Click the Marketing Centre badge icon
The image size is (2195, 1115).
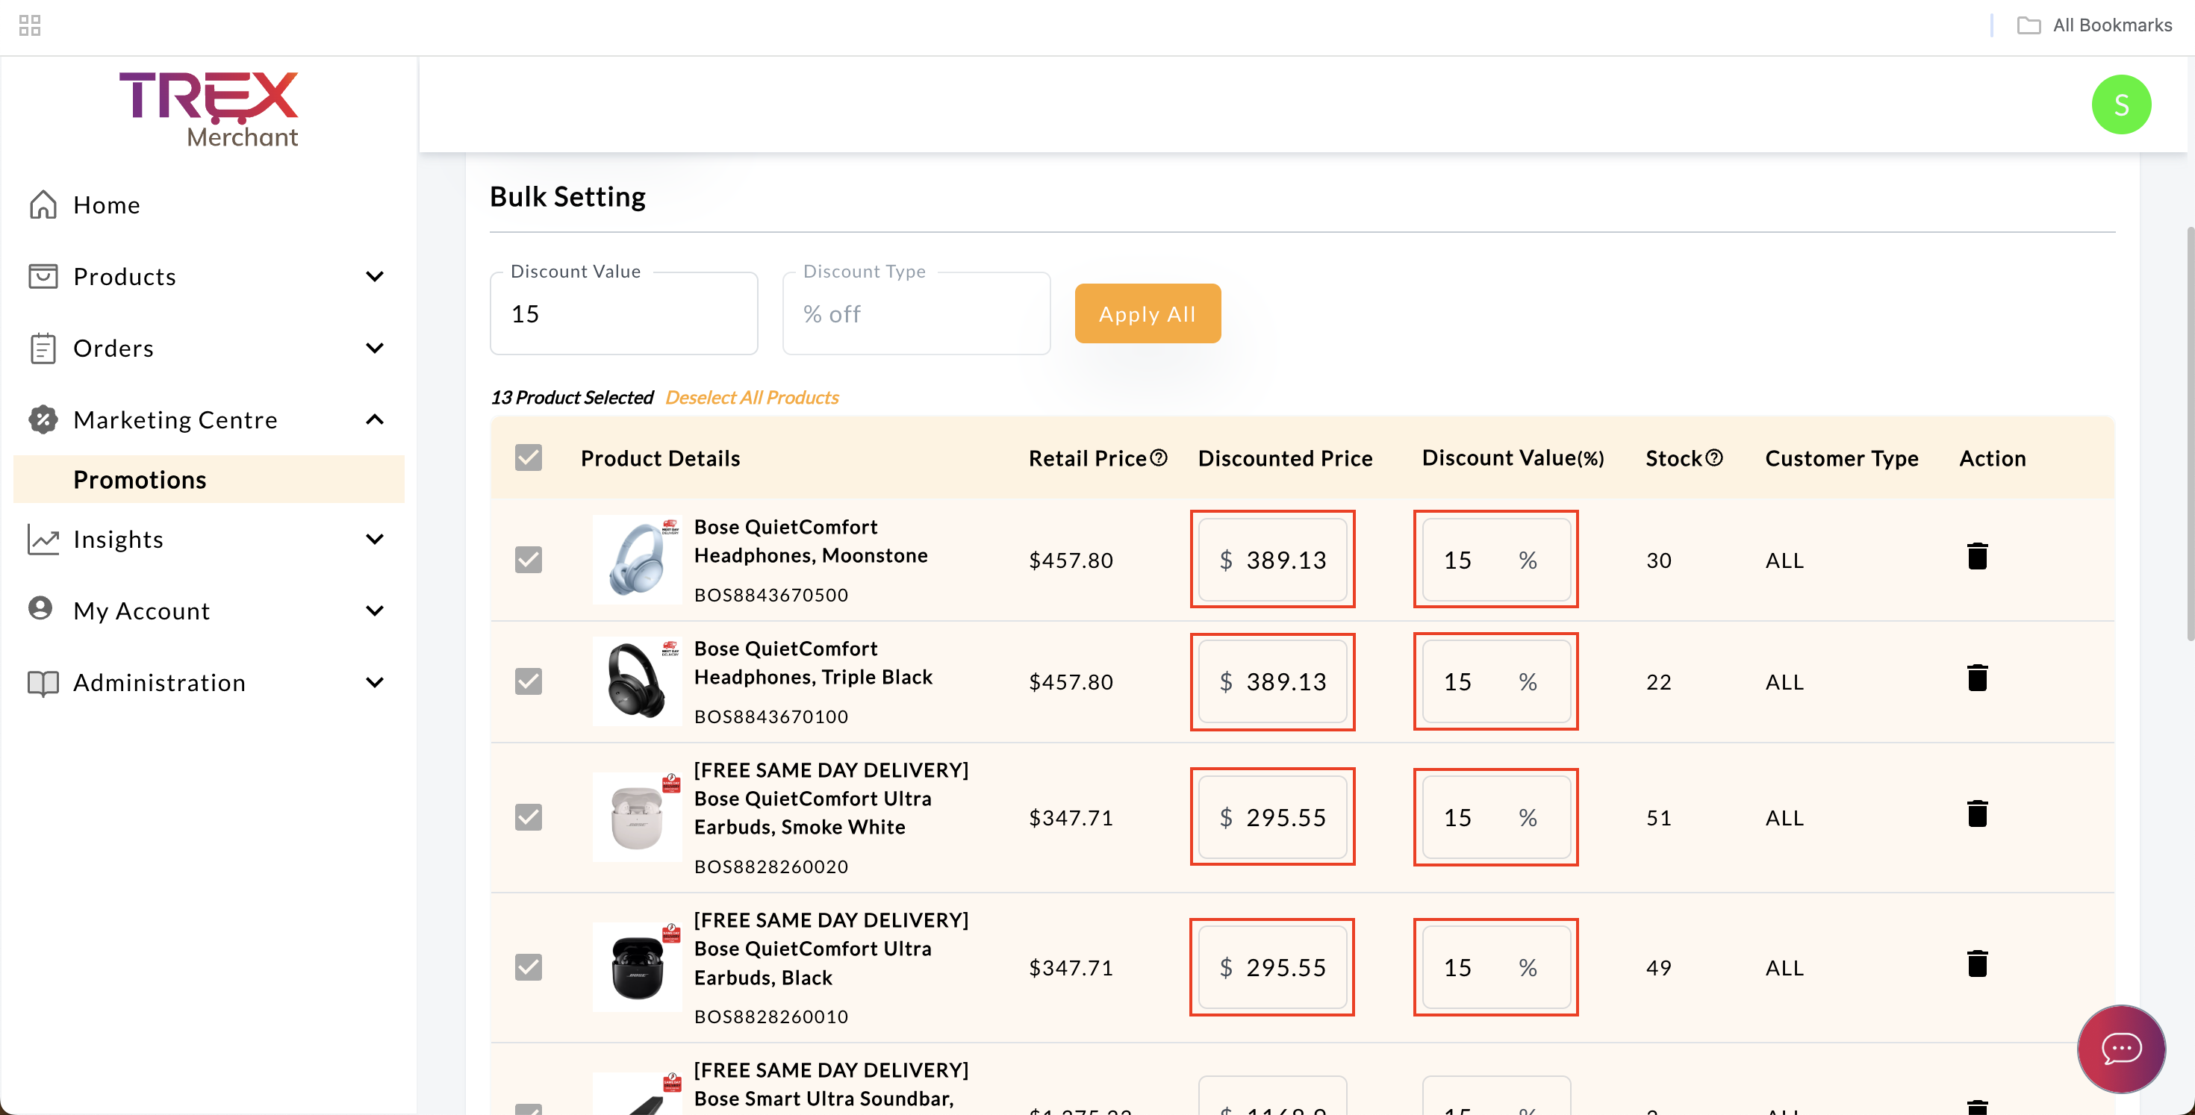(x=43, y=419)
